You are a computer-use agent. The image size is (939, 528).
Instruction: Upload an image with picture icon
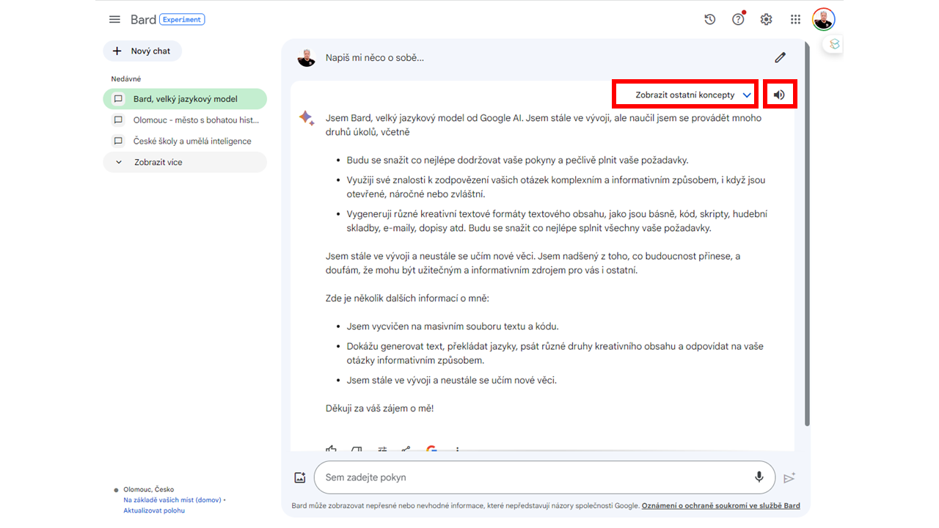(299, 477)
